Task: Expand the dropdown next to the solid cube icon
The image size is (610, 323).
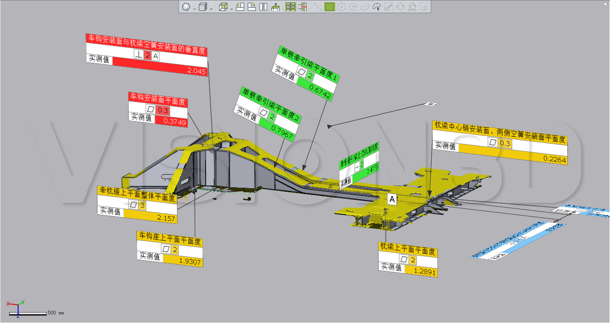Action: [x=211, y=8]
